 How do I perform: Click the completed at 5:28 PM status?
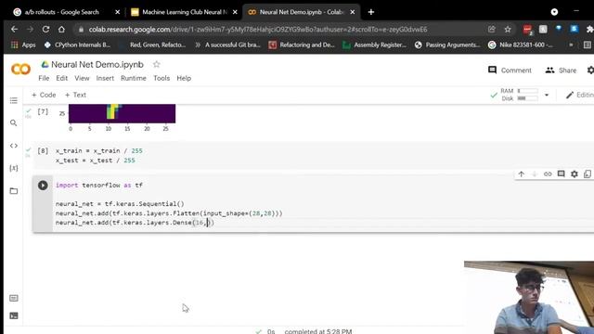coord(318,331)
